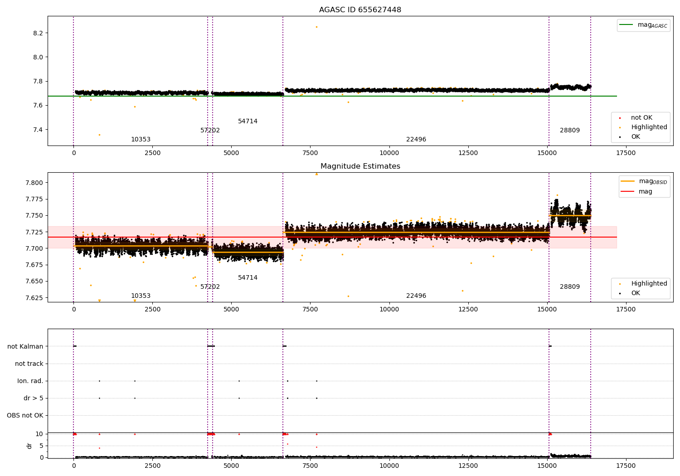Screen dimensions: 680x476
Task: Click the 7.4 y-axis tick label
Action: click(x=38, y=130)
